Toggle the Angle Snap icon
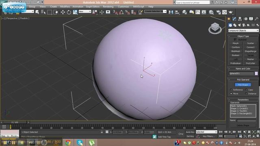 point(121,12)
